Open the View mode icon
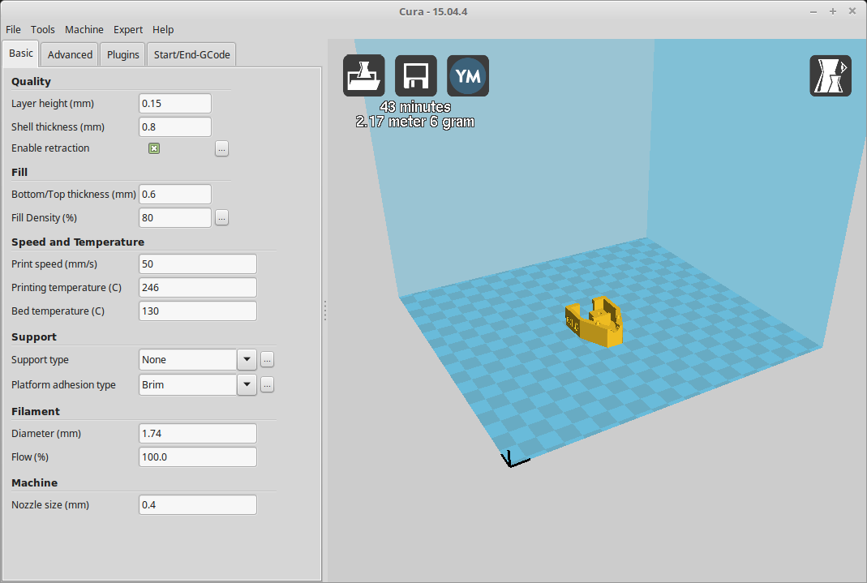This screenshot has width=867, height=583. point(831,75)
